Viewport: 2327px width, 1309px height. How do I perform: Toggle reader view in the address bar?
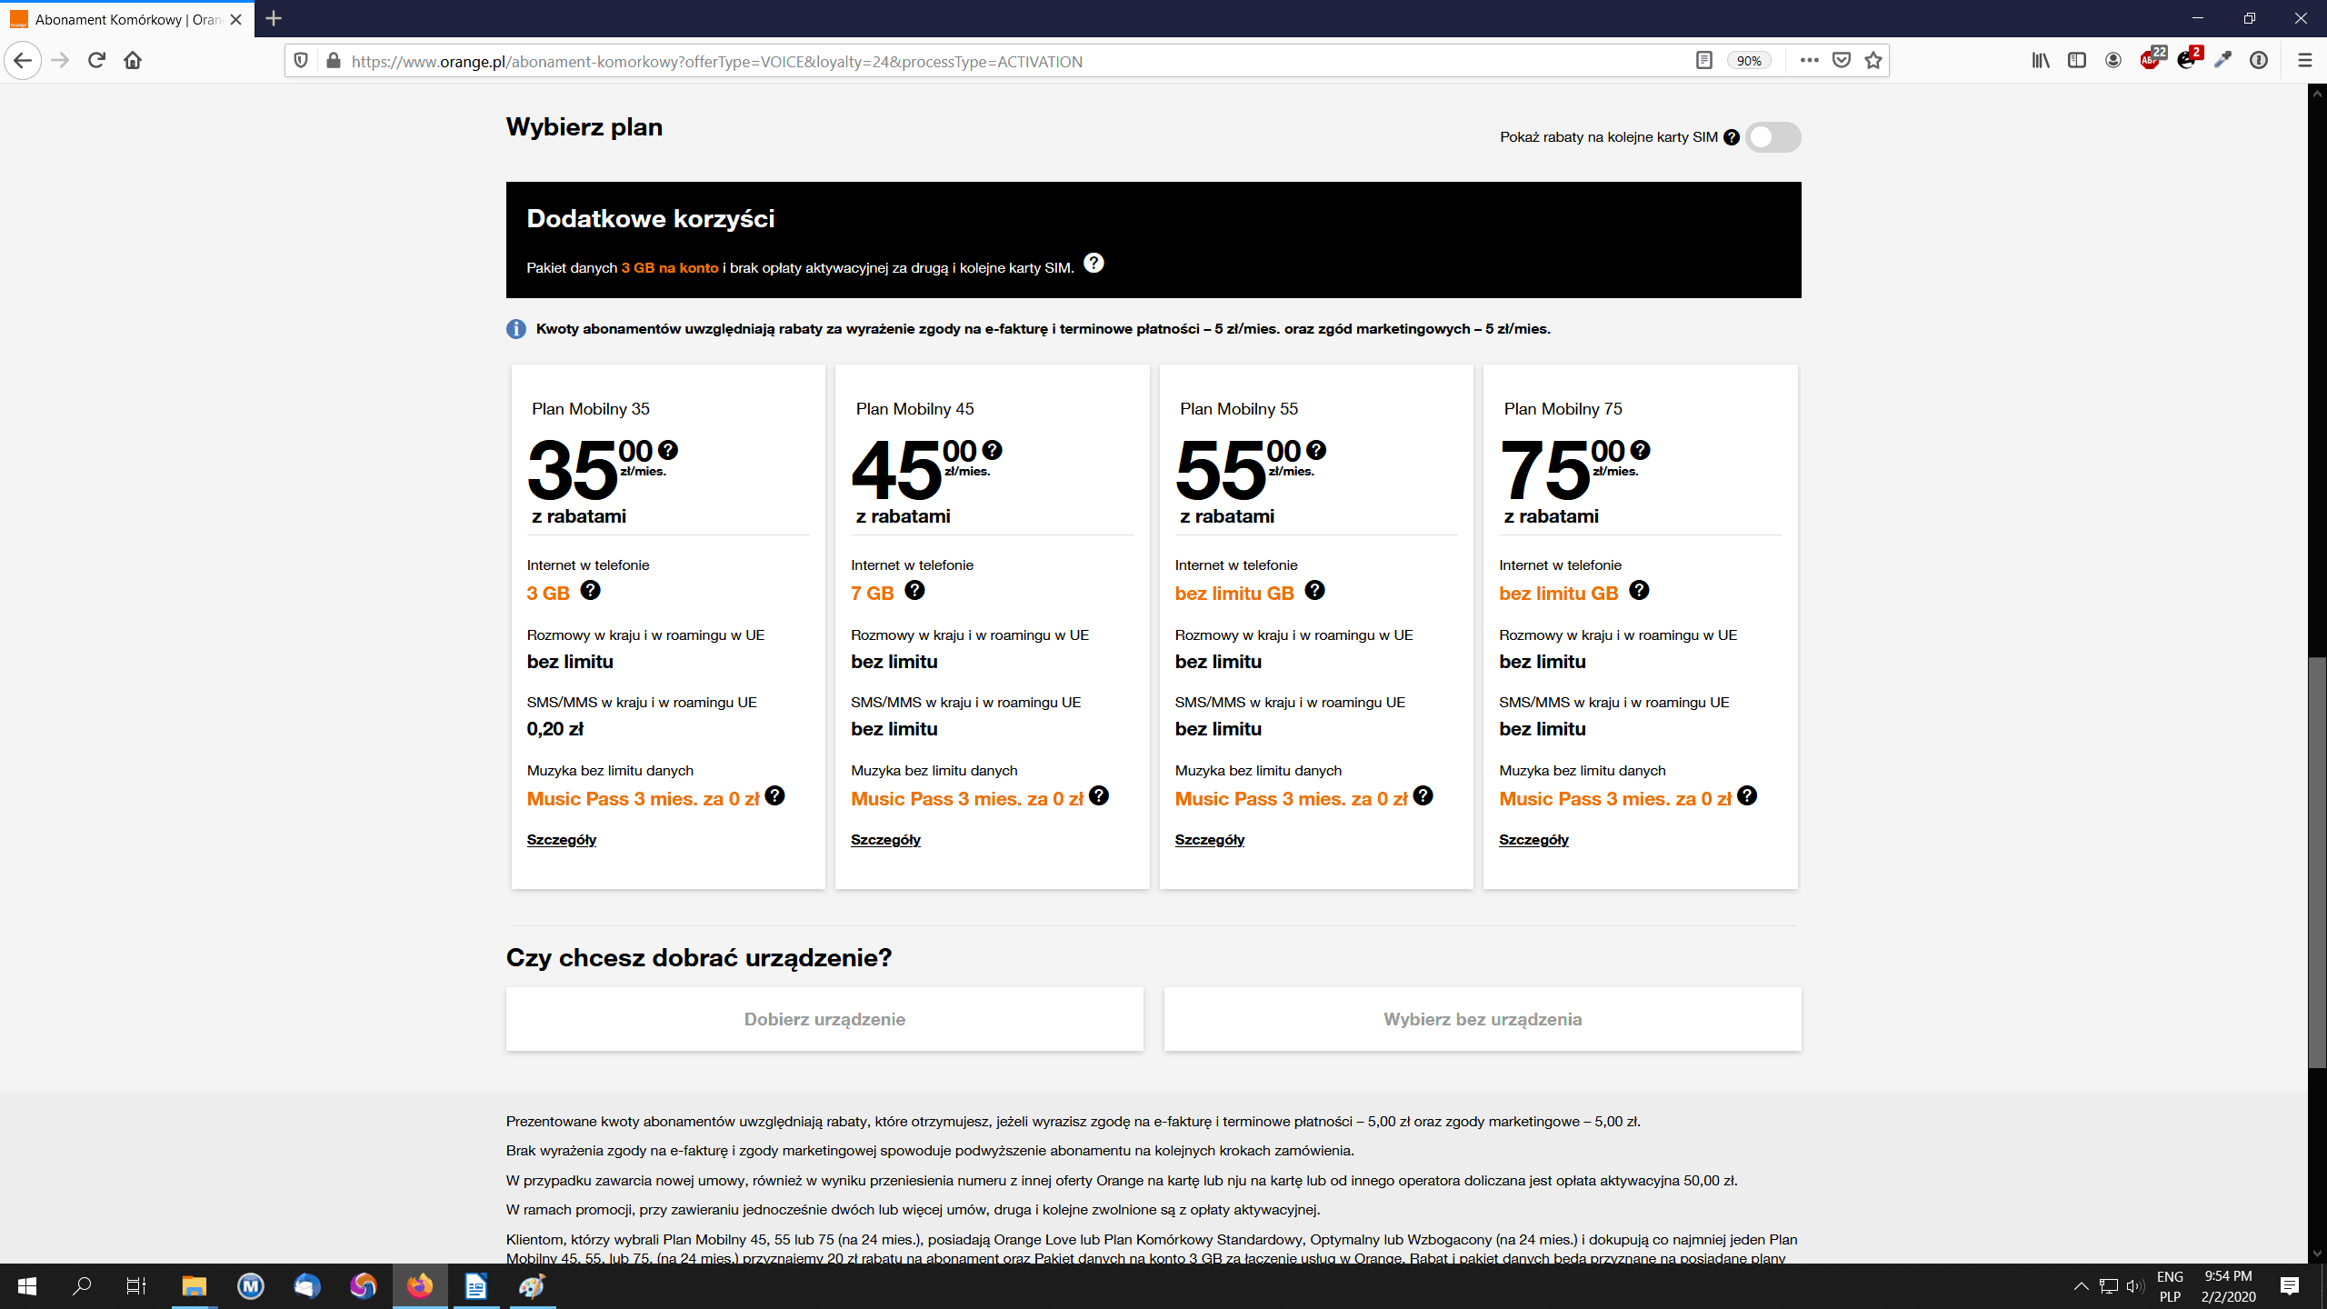(x=1704, y=61)
